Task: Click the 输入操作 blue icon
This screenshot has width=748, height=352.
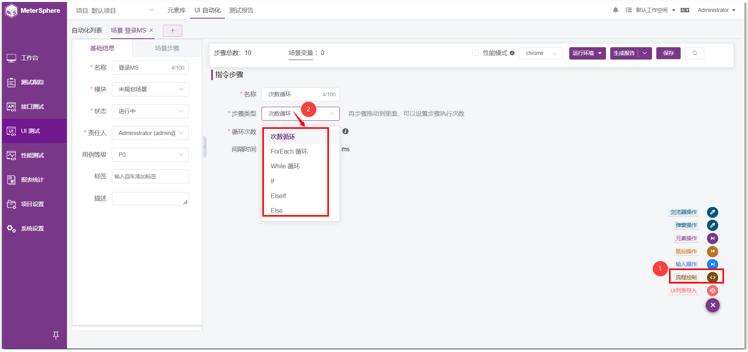Action: pyautogui.click(x=712, y=264)
